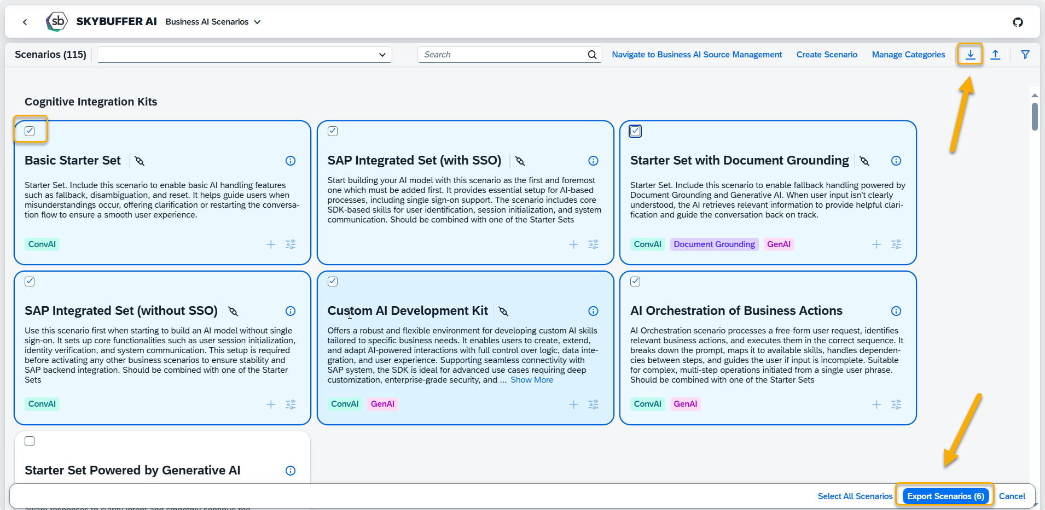Click plus icon on Basic Starter Set card
1045x510 pixels.
(271, 244)
